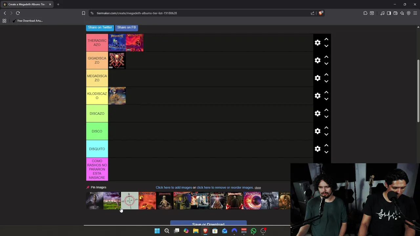Click Save or Download button

pyautogui.click(x=208, y=224)
